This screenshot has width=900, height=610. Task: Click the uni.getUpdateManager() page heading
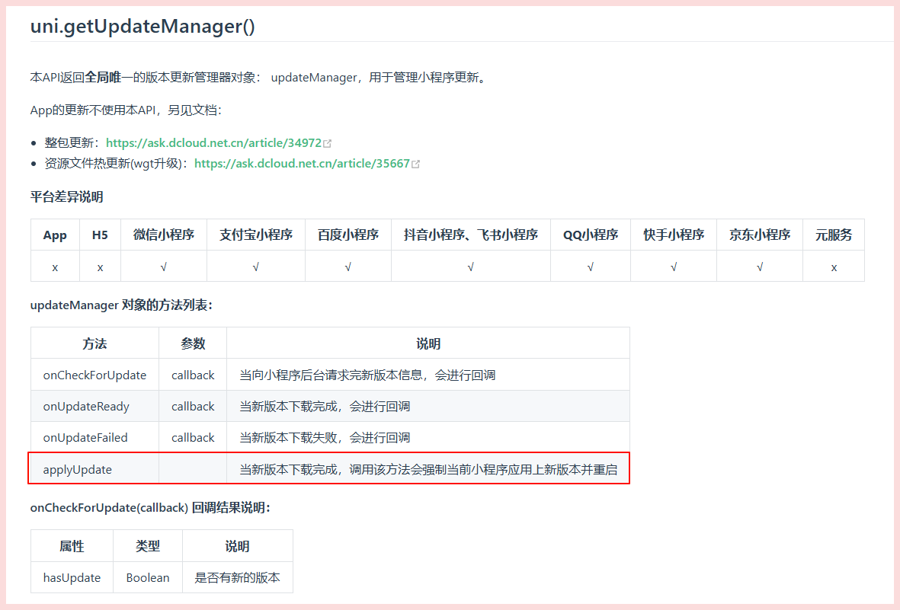(x=143, y=27)
